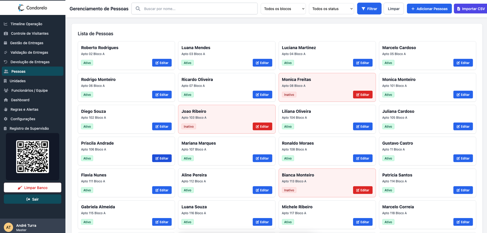Click the Regras e Alertas hand icon

click(5, 109)
